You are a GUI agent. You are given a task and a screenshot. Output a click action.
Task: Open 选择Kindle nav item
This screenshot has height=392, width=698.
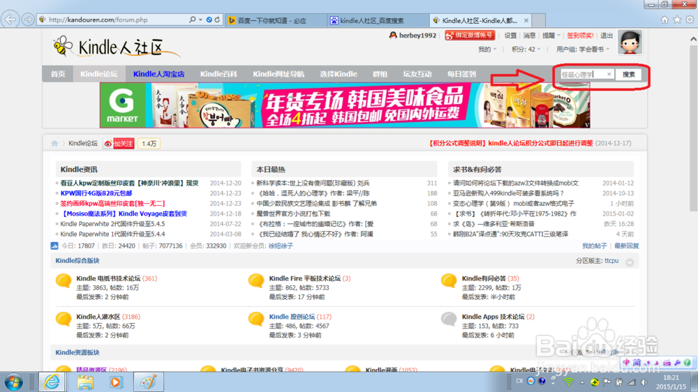(x=339, y=74)
